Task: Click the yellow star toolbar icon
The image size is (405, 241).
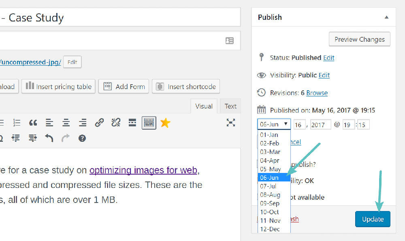Action: pyautogui.click(x=165, y=123)
